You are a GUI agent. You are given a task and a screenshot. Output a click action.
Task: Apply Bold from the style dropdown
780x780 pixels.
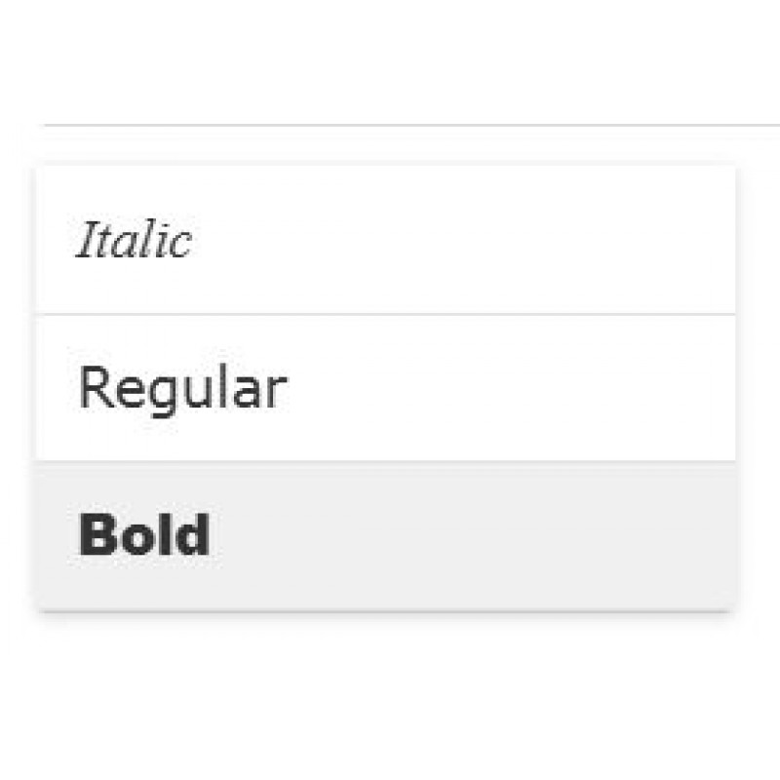pos(144,535)
